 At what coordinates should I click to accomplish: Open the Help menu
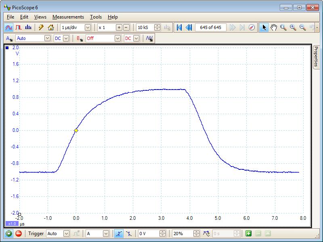(x=113, y=17)
